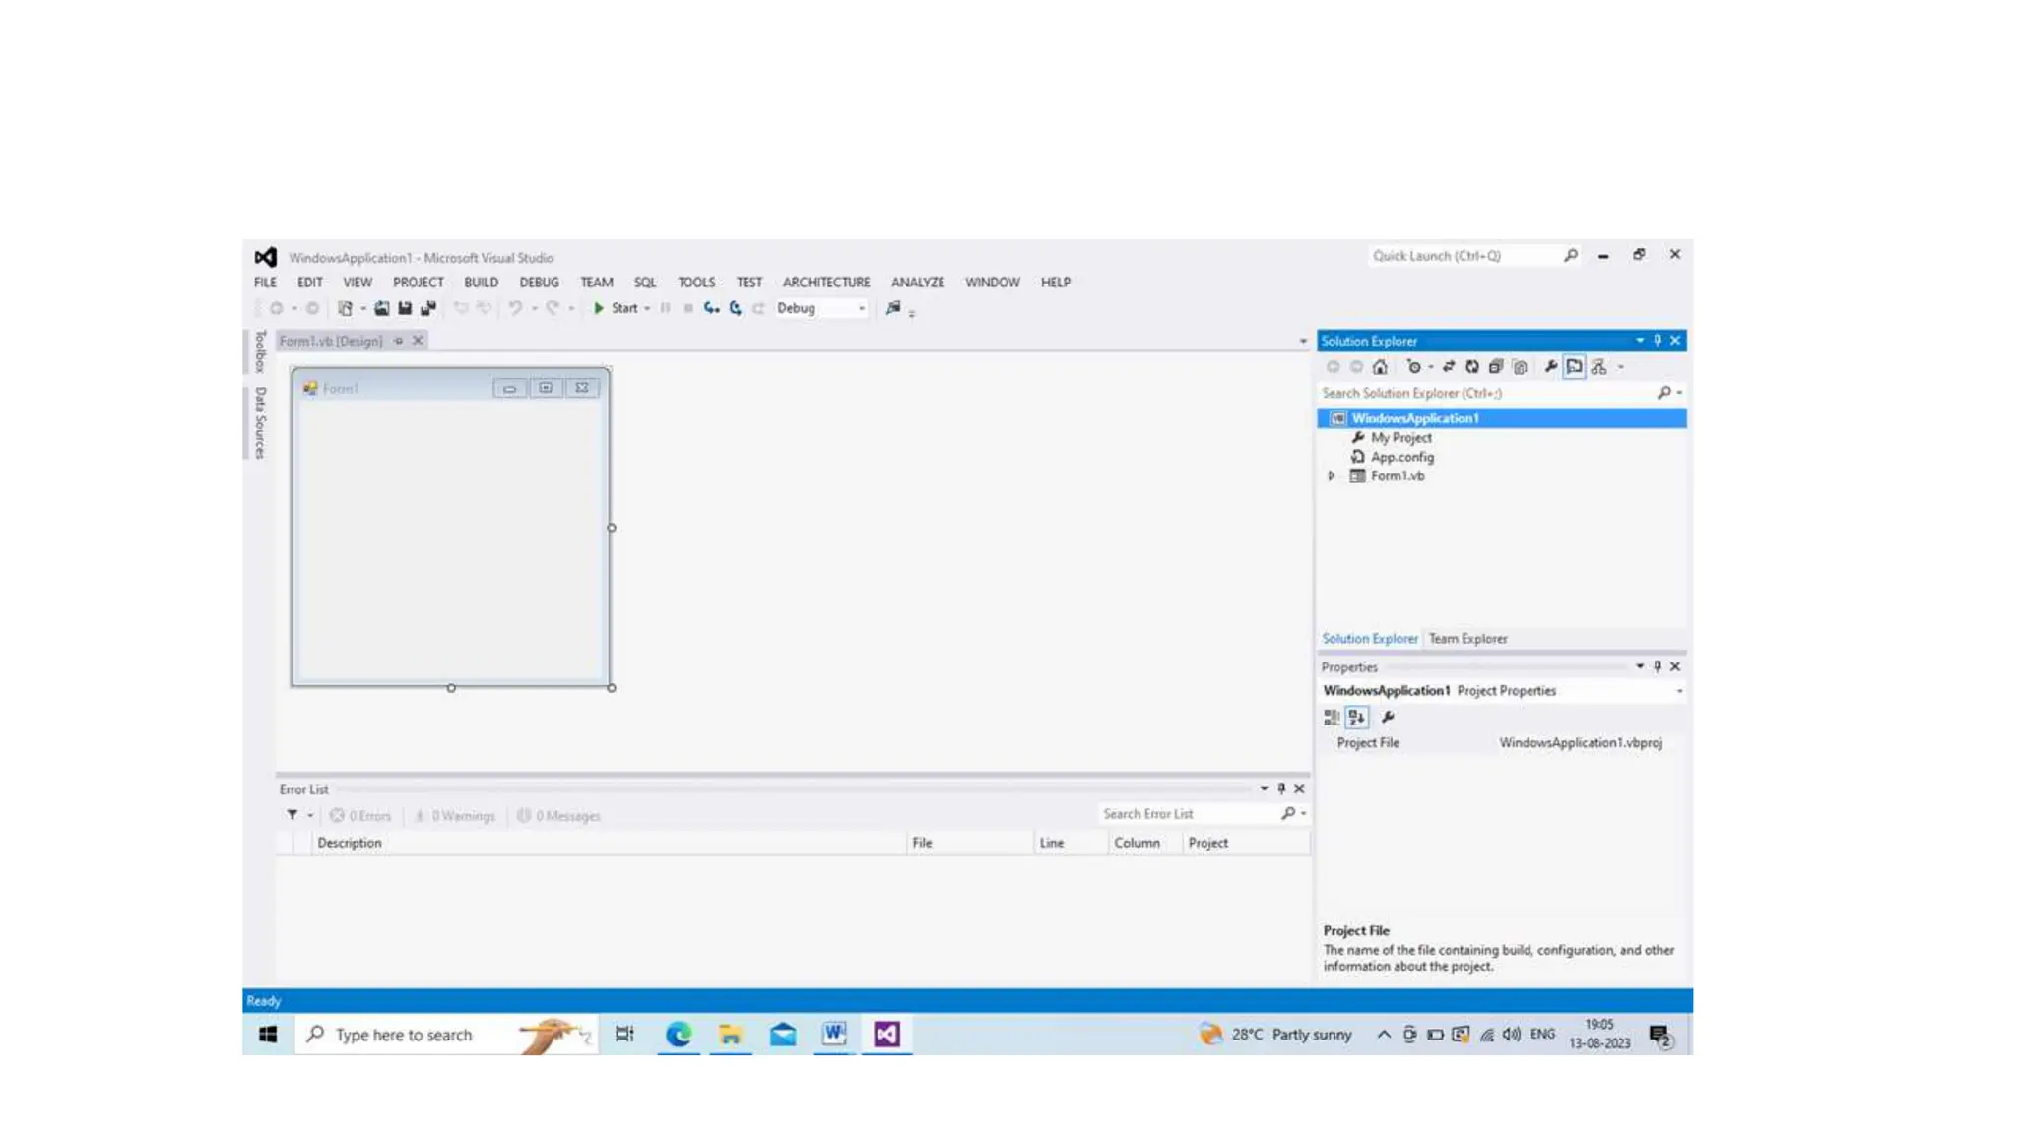Click the Step Into debug icon
The height and width of the screenshot is (1134, 2017).
(711, 308)
